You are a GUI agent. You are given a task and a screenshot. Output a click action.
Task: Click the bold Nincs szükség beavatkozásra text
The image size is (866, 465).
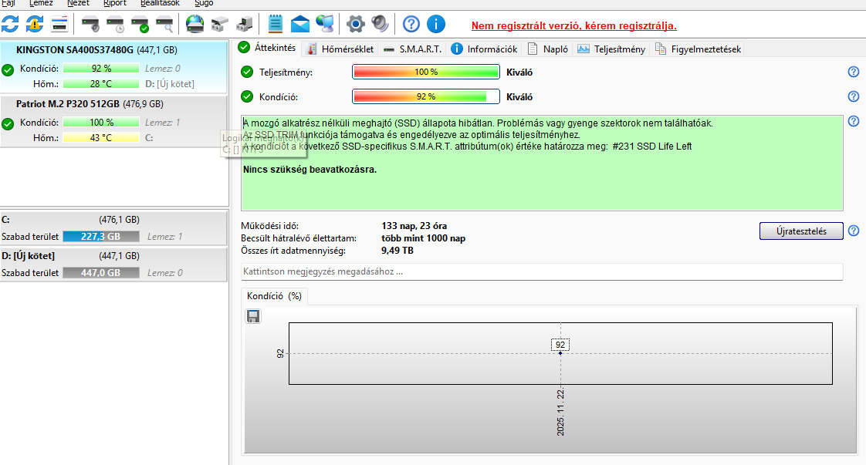pos(310,170)
